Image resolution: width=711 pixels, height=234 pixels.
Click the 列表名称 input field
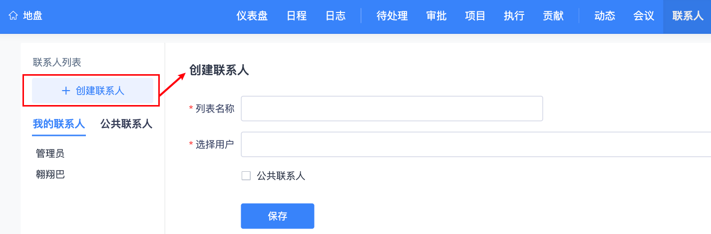click(391, 109)
